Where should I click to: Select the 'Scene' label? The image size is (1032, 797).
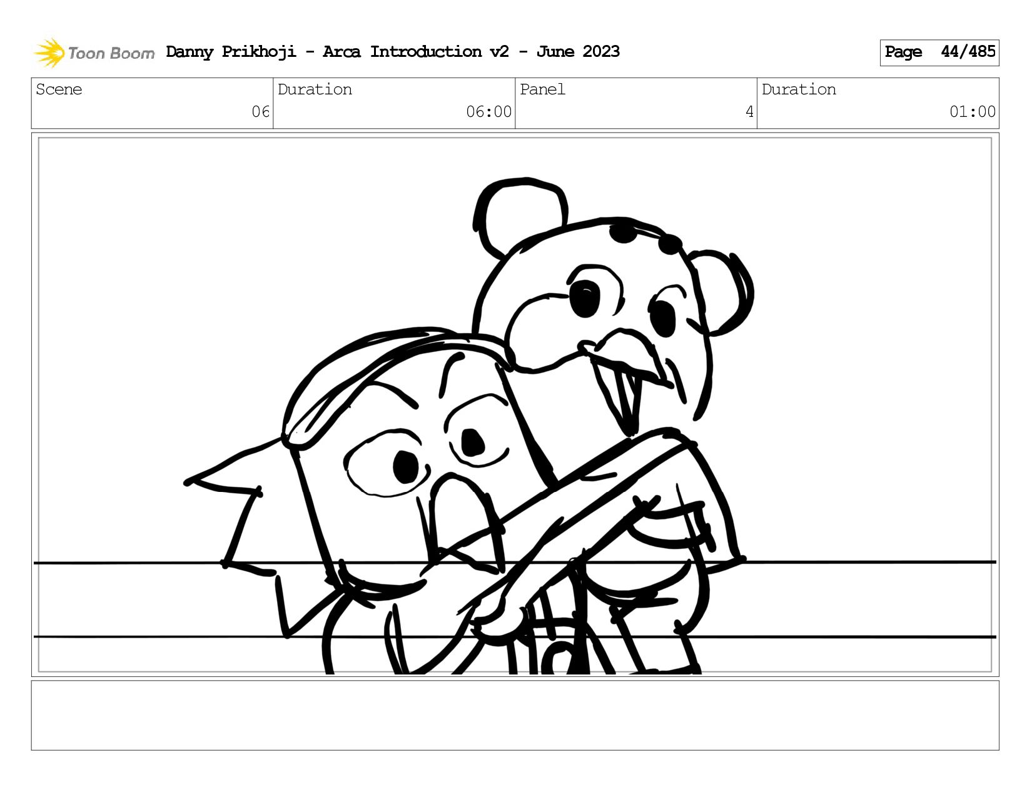pyautogui.click(x=59, y=89)
